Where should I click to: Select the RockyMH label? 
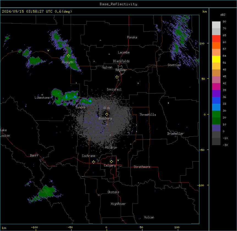[67, 62]
